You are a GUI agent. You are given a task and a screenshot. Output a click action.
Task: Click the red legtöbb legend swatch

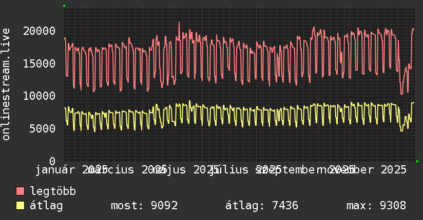click(x=20, y=191)
